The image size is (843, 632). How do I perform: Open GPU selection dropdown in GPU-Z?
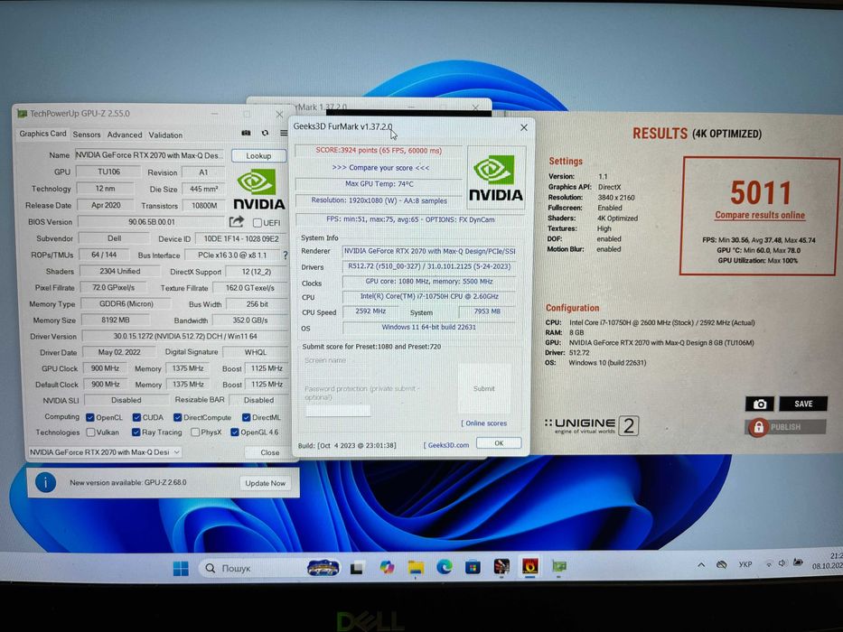point(105,452)
